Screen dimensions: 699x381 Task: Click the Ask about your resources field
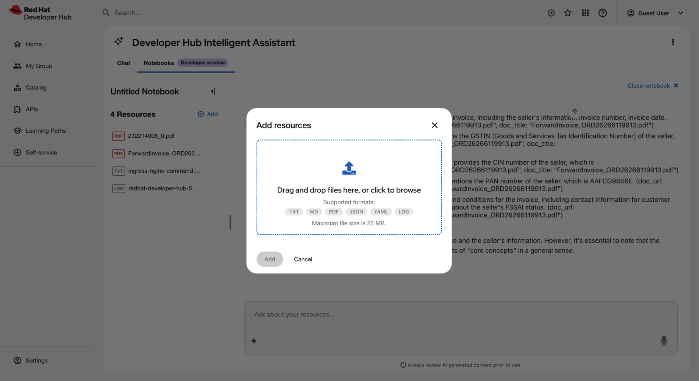[x=461, y=315]
